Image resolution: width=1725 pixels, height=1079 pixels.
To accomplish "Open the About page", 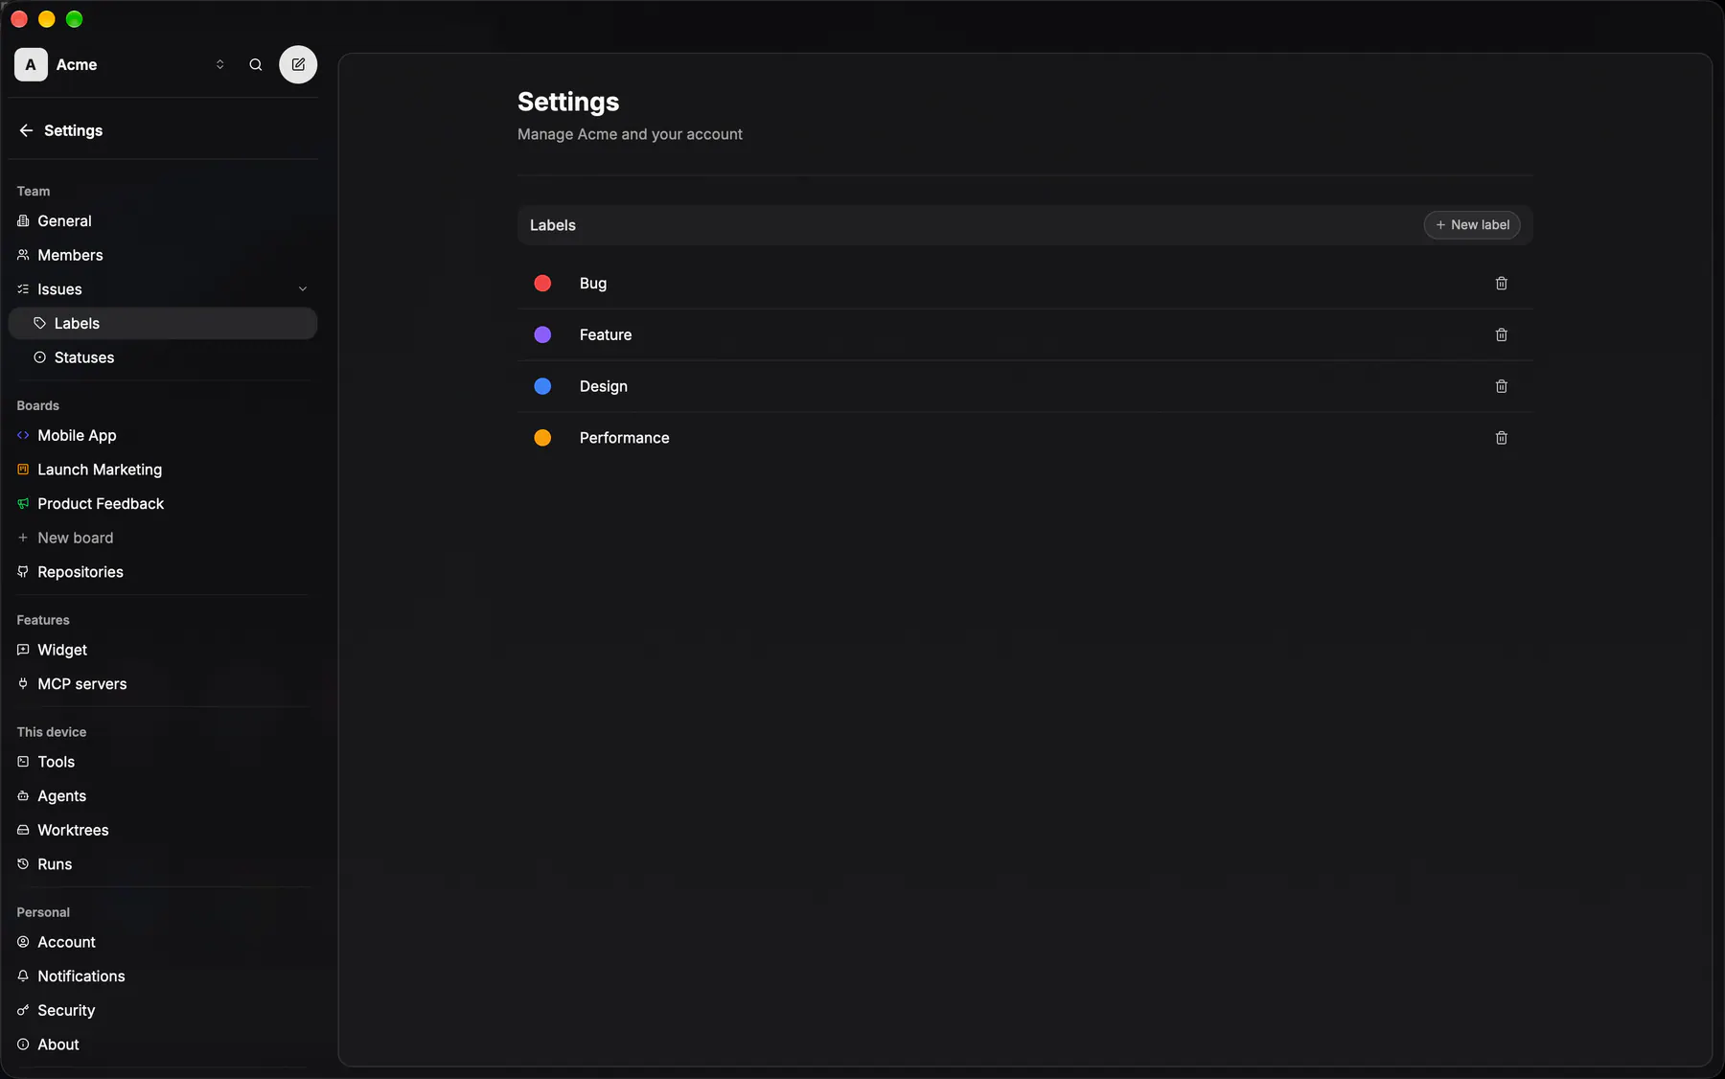I will (163, 1045).
